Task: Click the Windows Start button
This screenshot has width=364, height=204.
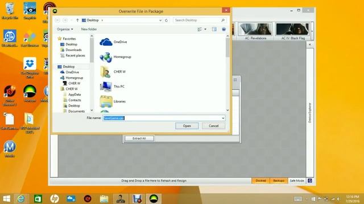Action: [x=6, y=199]
